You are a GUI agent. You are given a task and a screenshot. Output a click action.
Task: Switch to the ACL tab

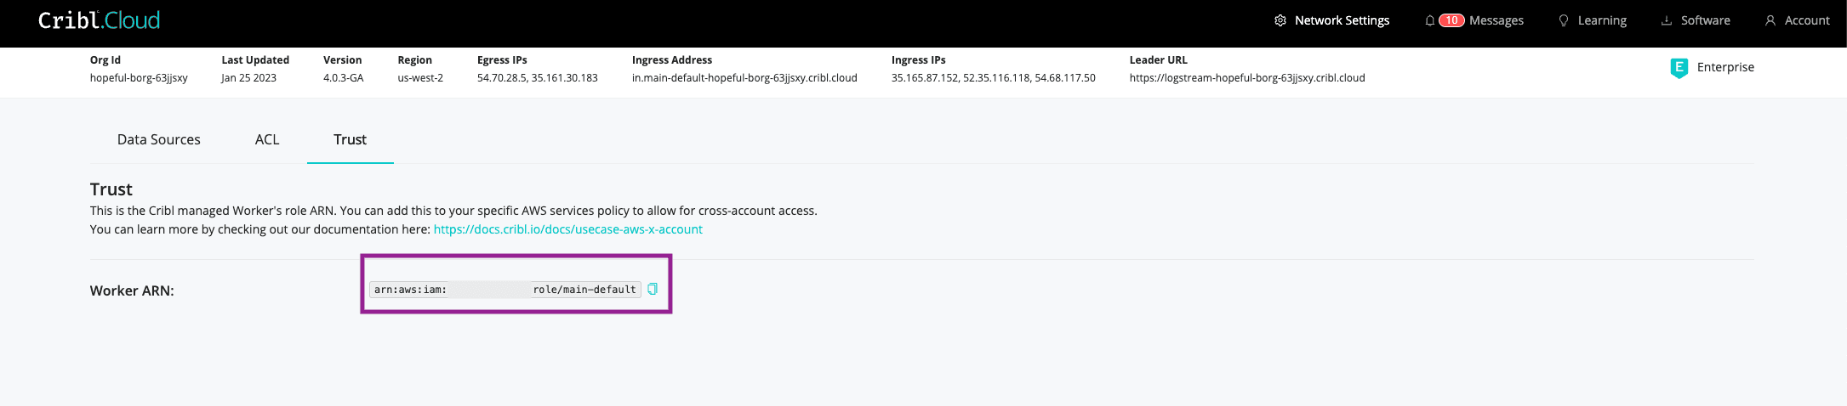tap(267, 139)
